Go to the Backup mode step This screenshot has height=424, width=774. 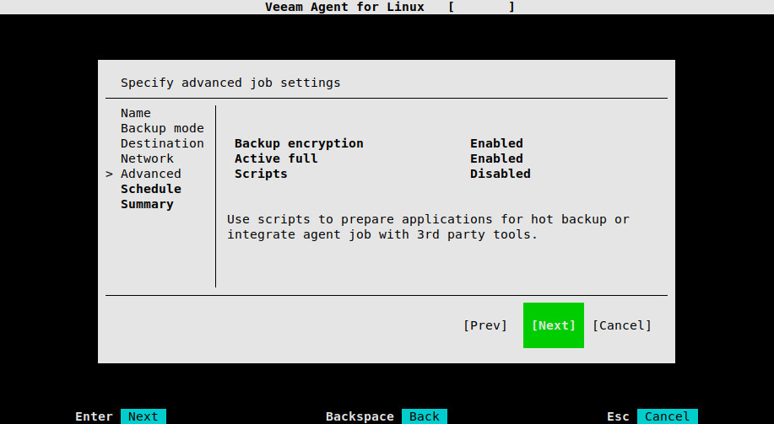(162, 128)
